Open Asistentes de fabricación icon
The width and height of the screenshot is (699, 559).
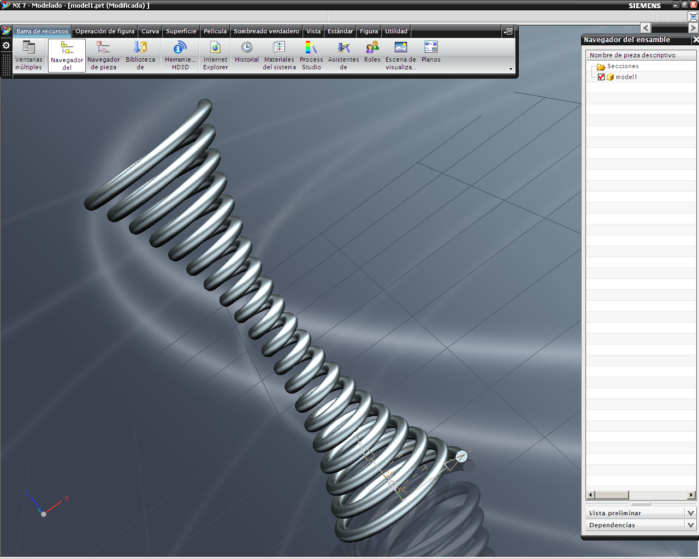click(x=343, y=56)
